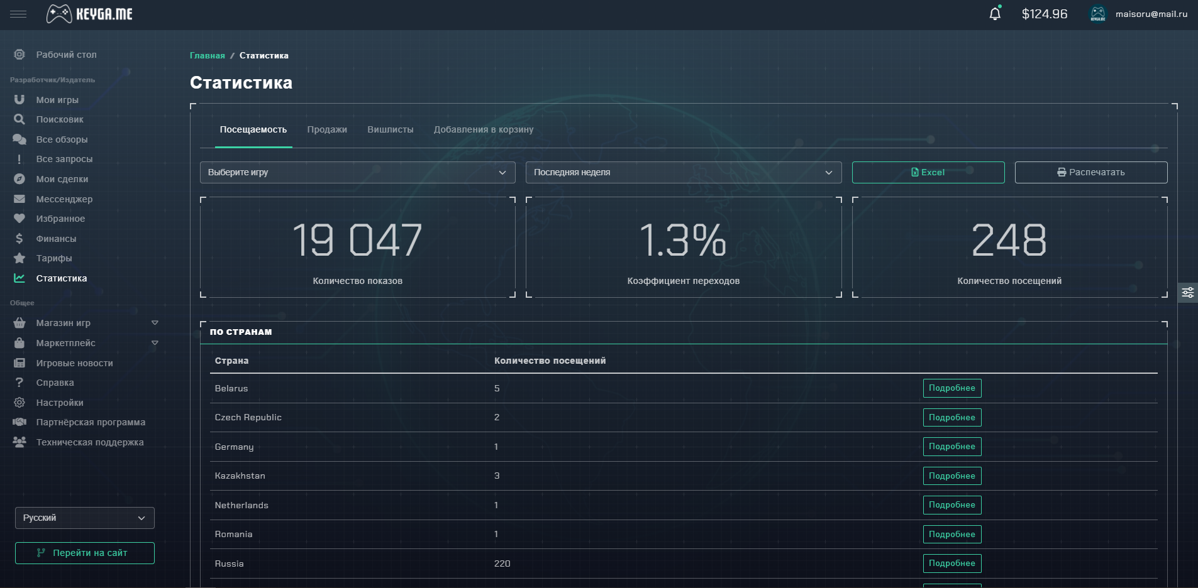Click the Маркетплейс bag icon
This screenshot has width=1198, height=588.
point(19,343)
